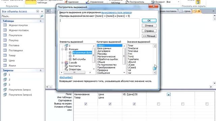Collapse navigation pane with double chevron
The height and width of the screenshot is (121, 216).
(x=42, y=11)
